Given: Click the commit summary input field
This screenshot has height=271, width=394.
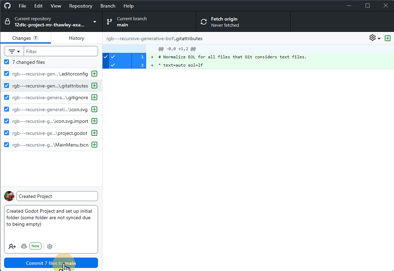Looking at the screenshot, I should point(57,196).
